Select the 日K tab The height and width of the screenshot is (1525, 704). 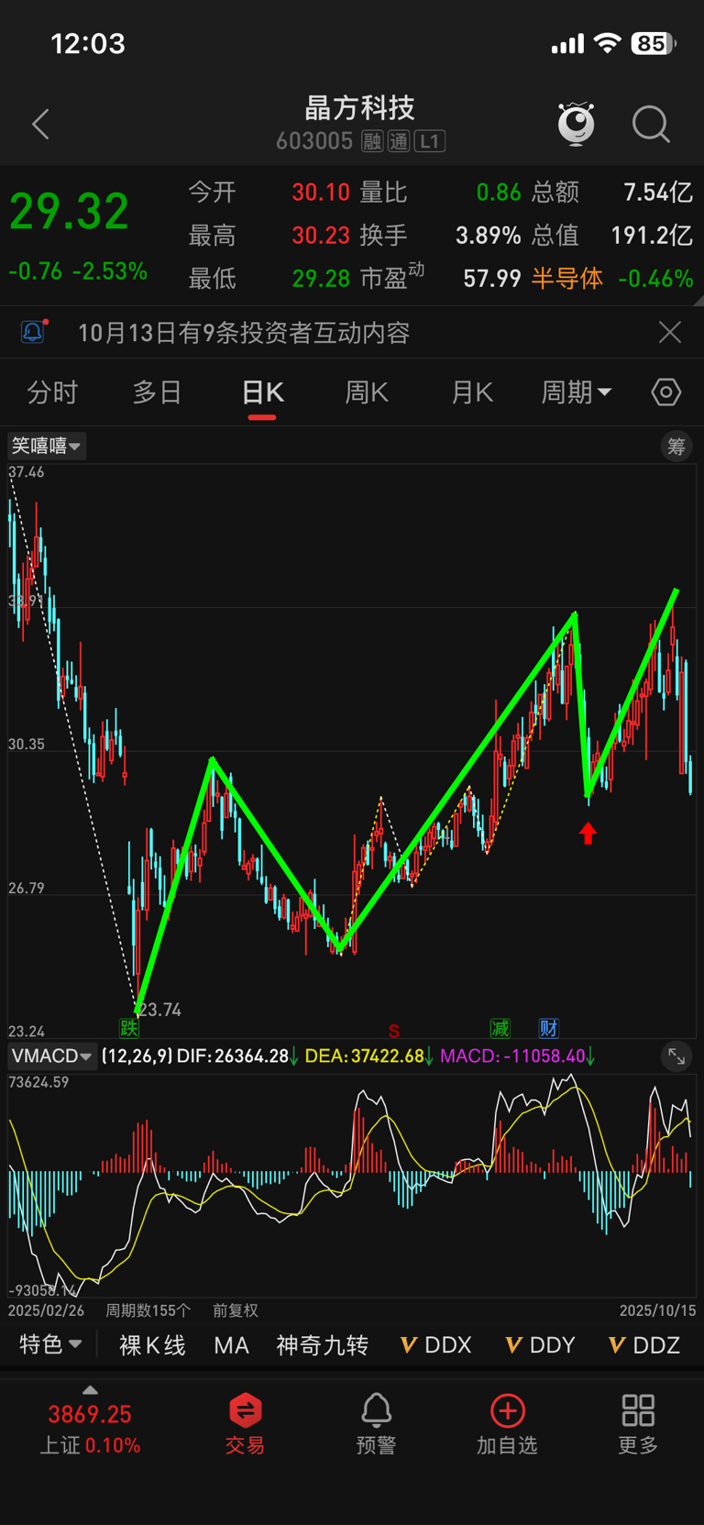click(x=262, y=392)
